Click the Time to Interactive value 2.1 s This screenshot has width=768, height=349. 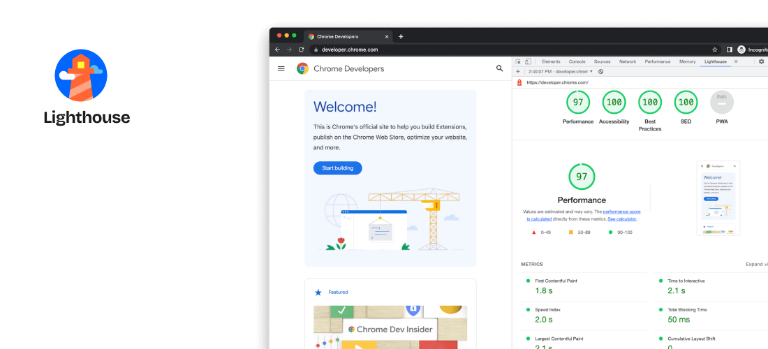pyautogui.click(x=677, y=291)
